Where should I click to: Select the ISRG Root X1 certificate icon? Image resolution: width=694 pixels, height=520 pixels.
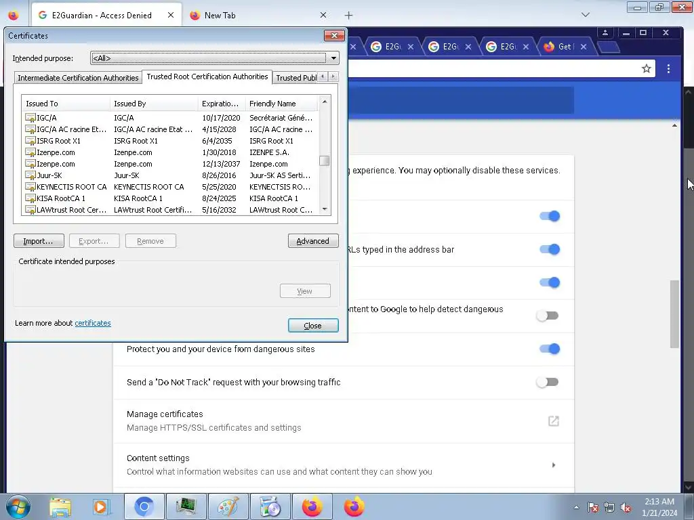click(x=30, y=141)
